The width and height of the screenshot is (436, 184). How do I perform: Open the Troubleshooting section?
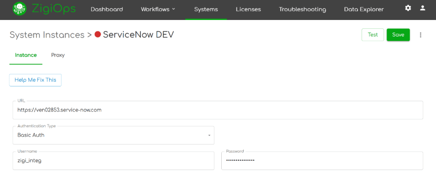point(302,9)
